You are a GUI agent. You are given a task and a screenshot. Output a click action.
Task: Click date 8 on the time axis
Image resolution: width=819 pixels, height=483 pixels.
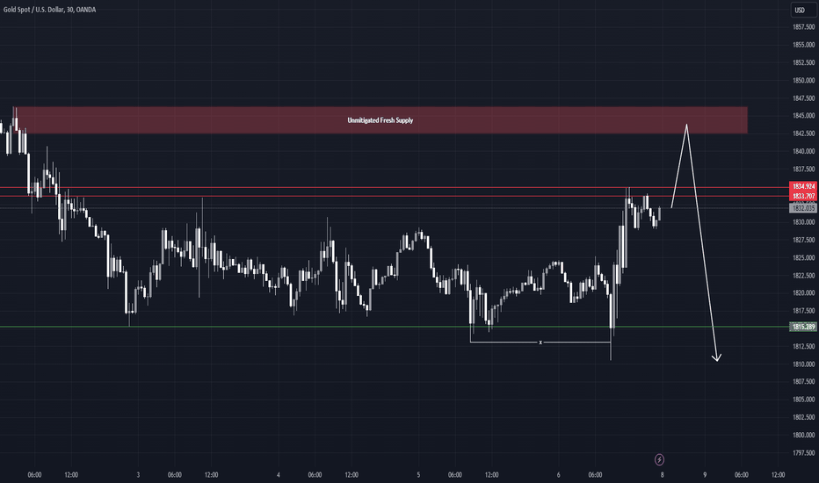pyautogui.click(x=663, y=475)
